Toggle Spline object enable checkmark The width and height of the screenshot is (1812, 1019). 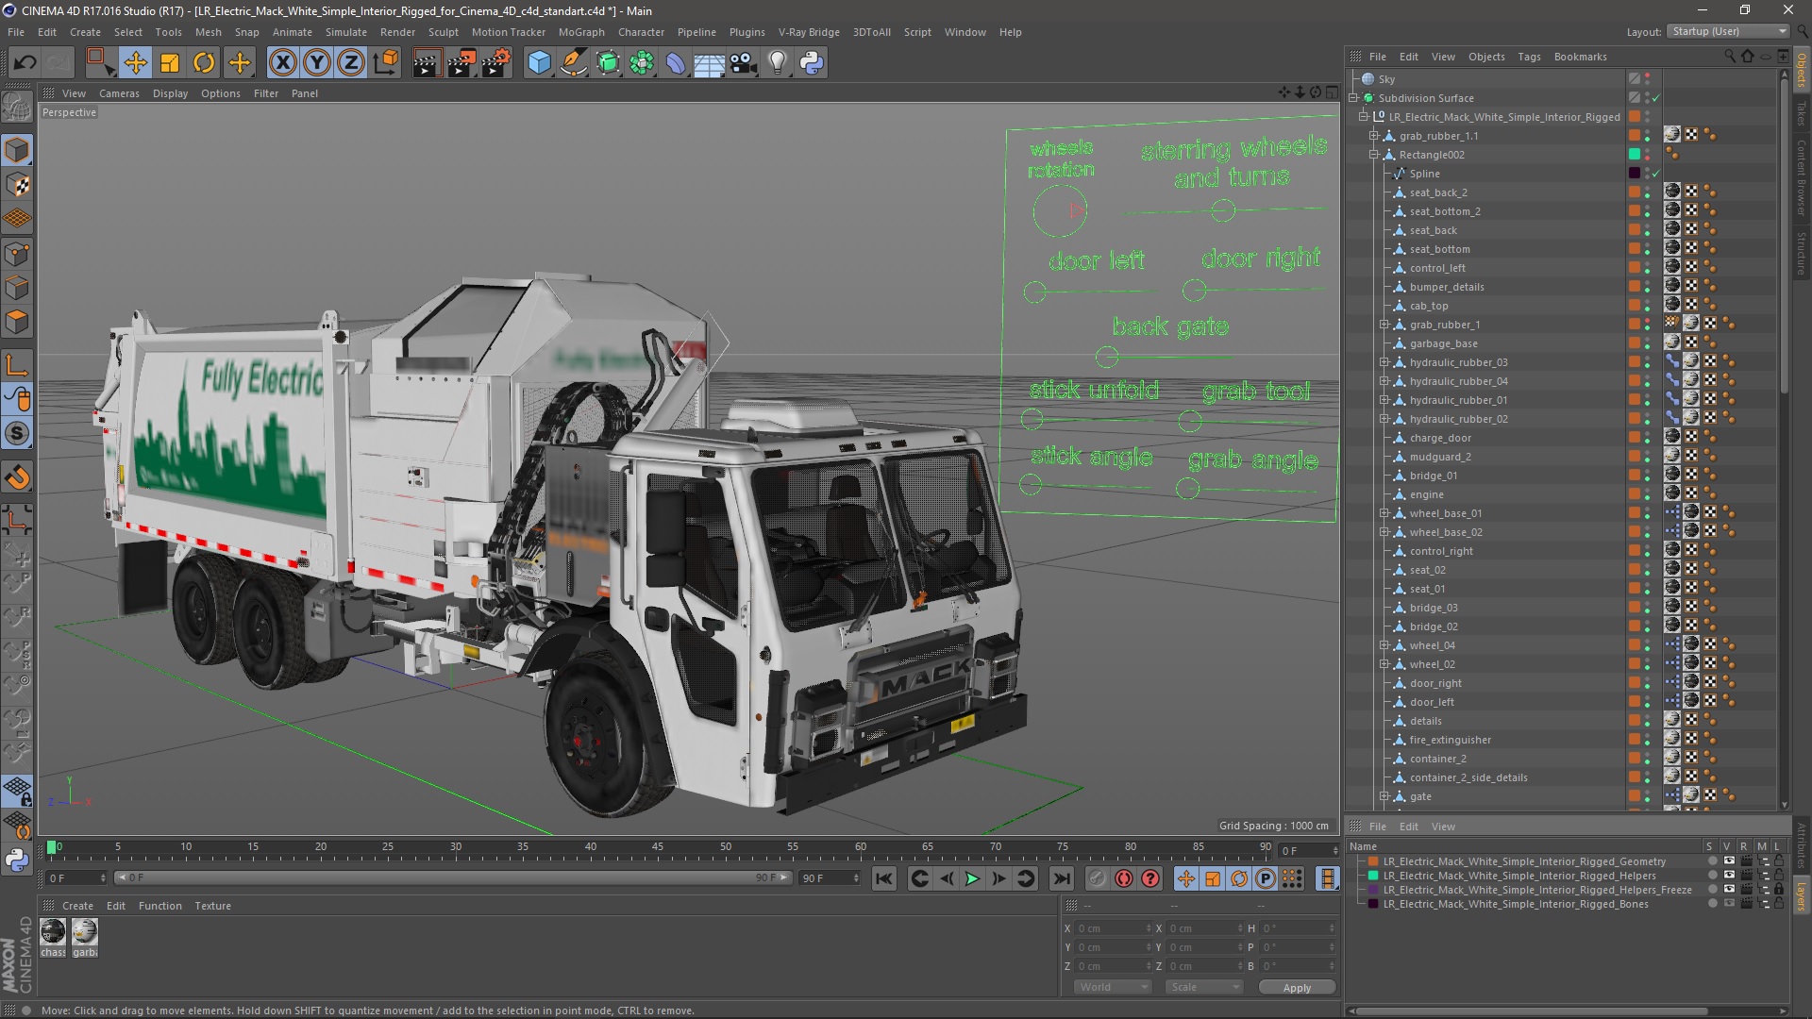pos(1656,174)
